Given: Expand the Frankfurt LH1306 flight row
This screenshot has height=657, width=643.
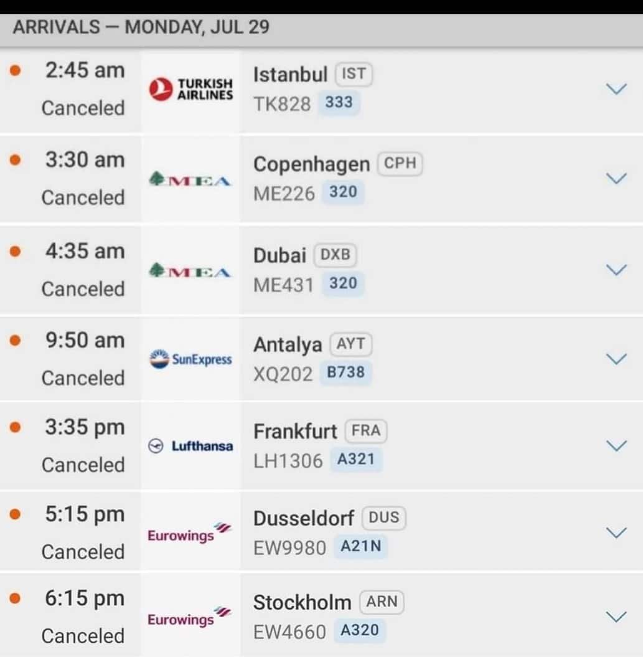Looking at the screenshot, I should pos(616,446).
